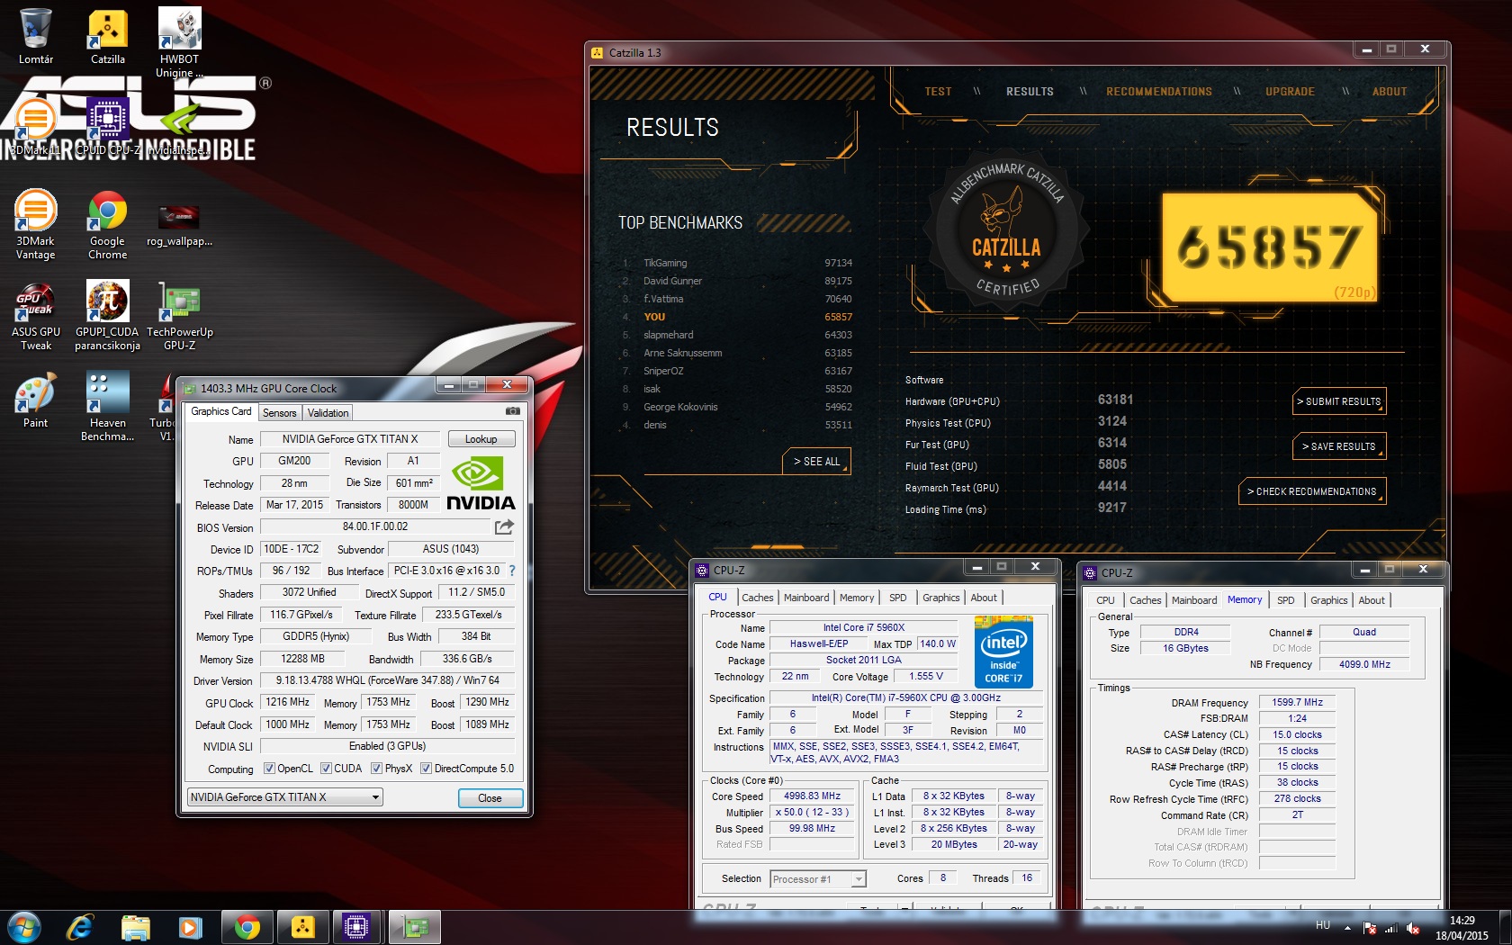Click the Intel Core i7 logo in CPU-Z
The width and height of the screenshot is (1512, 945).
pyautogui.click(x=1003, y=652)
